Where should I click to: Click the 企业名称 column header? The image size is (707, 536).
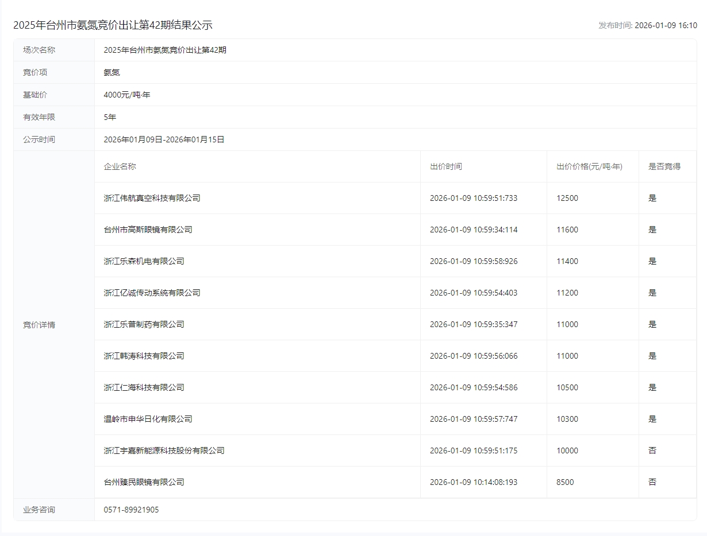pos(120,166)
